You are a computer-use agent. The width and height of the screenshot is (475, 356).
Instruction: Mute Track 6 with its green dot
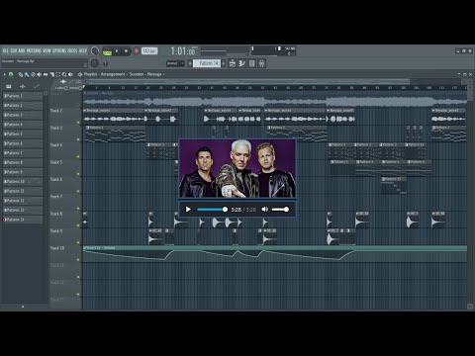pyautogui.click(x=78, y=191)
